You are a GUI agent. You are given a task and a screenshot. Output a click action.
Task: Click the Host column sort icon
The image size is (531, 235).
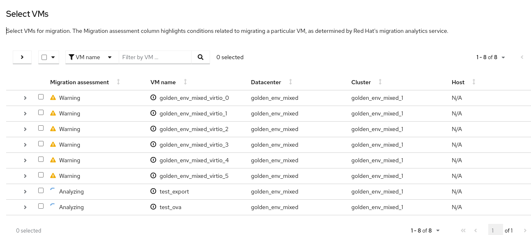[x=474, y=82]
